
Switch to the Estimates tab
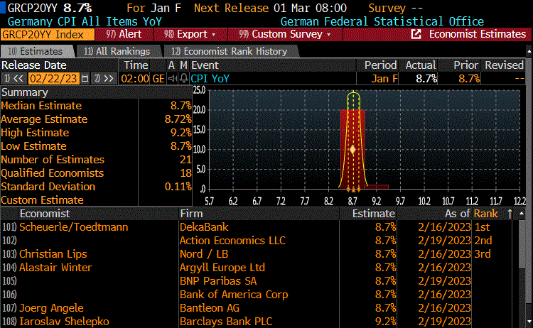(36, 51)
